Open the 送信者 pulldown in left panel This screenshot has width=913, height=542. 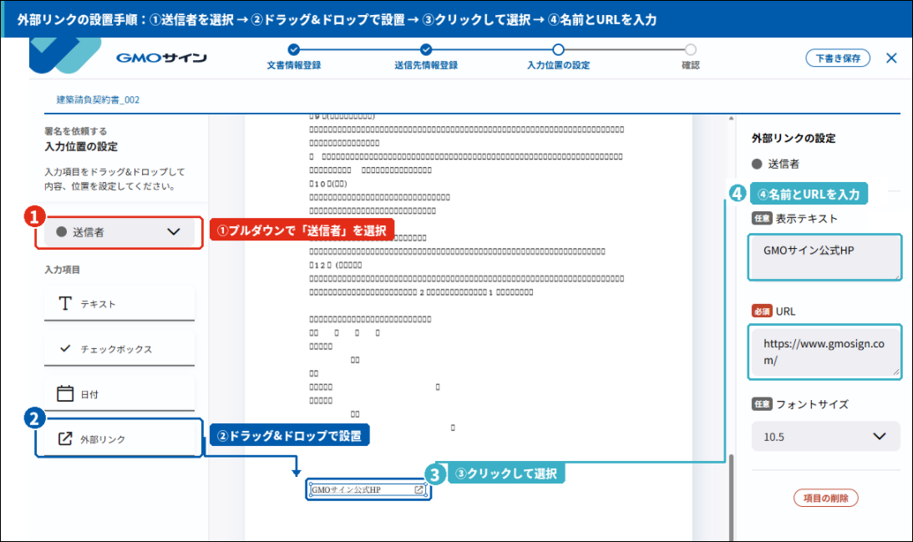pyautogui.click(x=119, y=231)
